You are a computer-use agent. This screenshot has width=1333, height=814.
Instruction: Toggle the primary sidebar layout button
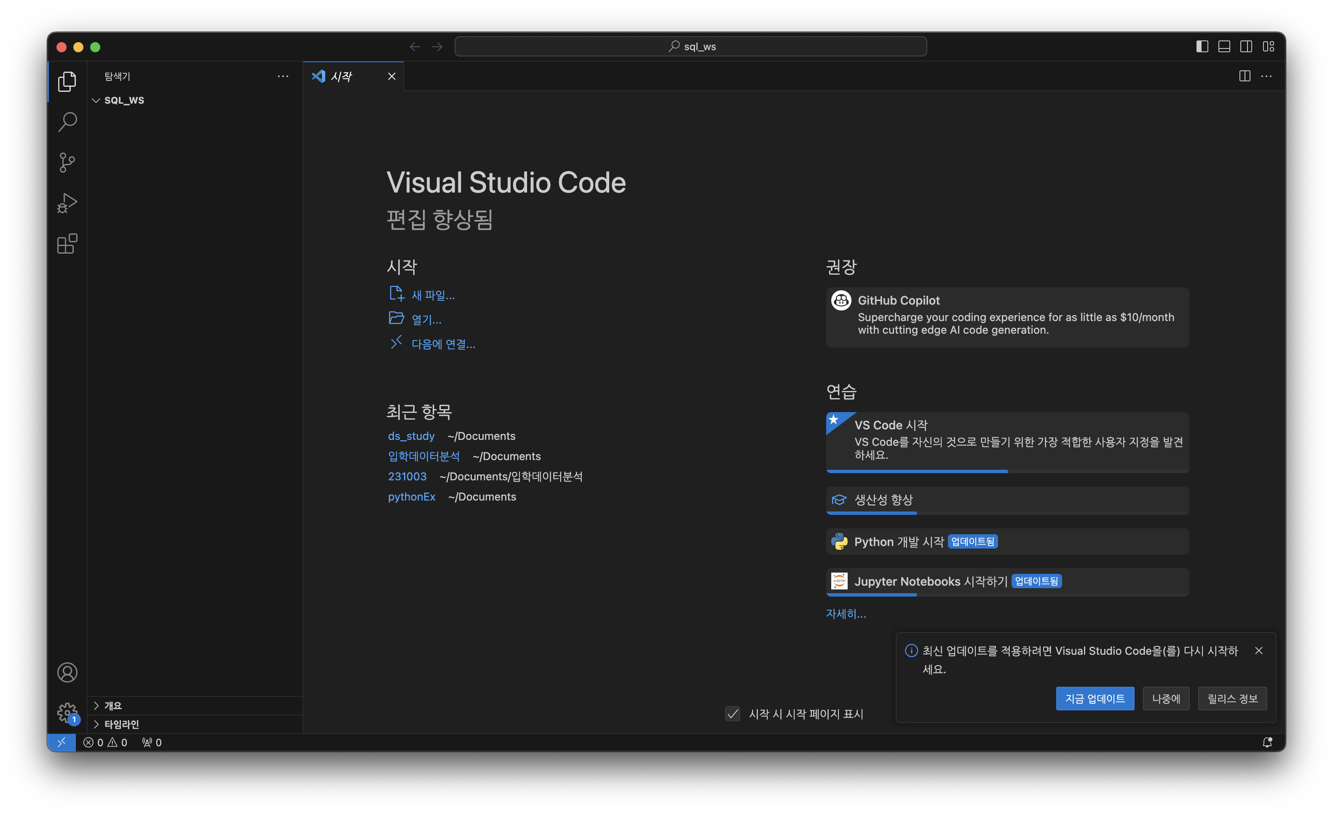(x=1202, y=46)
